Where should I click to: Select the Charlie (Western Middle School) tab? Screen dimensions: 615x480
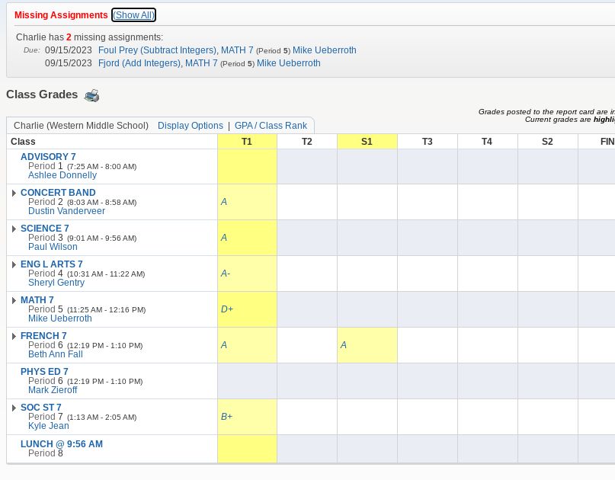[81, 126]
